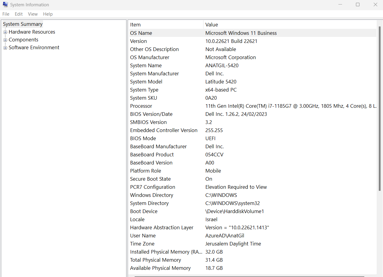Select Software Environment tree item

pyautogui.click(x=34, y=47)
